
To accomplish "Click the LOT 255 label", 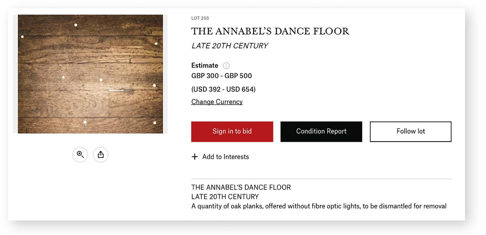I will [x=200, y=18].
